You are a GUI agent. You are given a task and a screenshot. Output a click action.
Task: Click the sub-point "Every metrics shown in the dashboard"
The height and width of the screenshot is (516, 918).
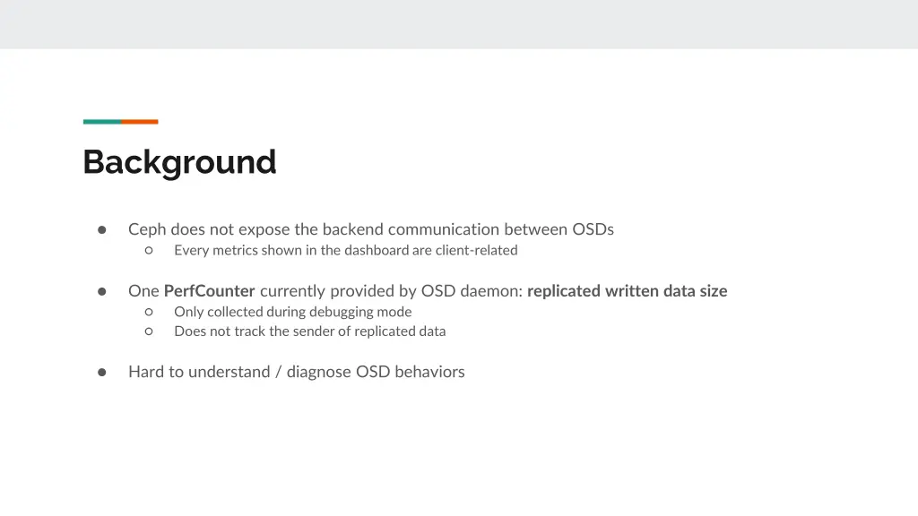345,251
